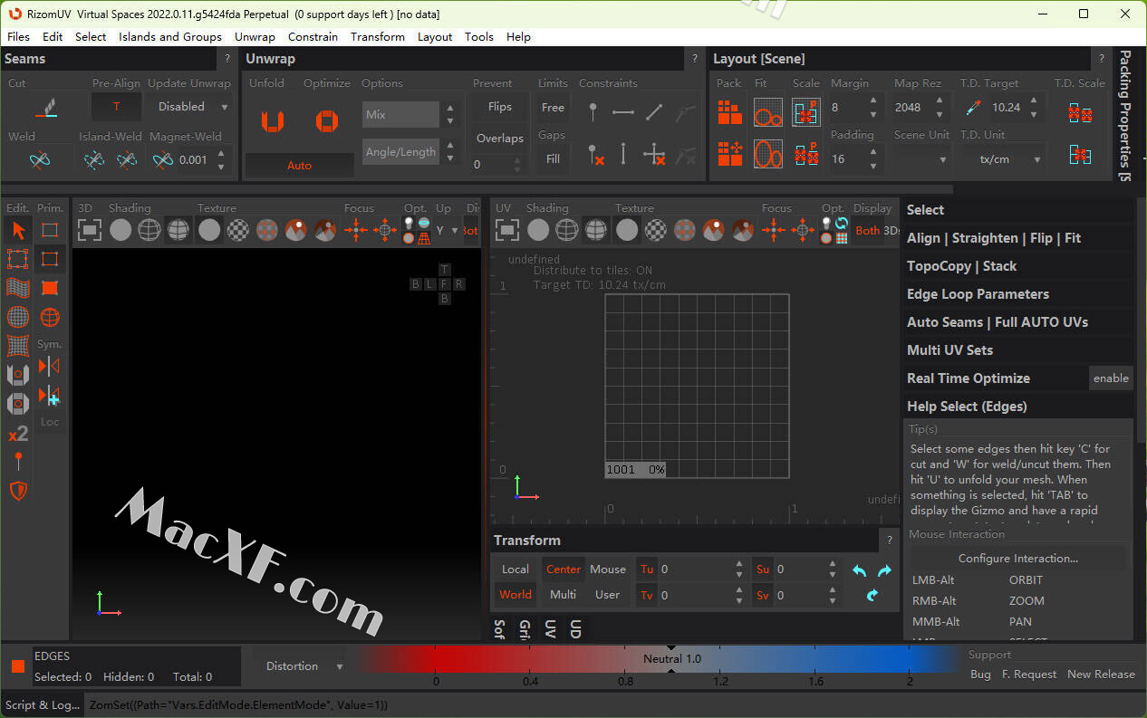The image size is (1147, 718).
Task: Click the Neutral 1.0 distortion color bar
Action: (x=671, y=659)
